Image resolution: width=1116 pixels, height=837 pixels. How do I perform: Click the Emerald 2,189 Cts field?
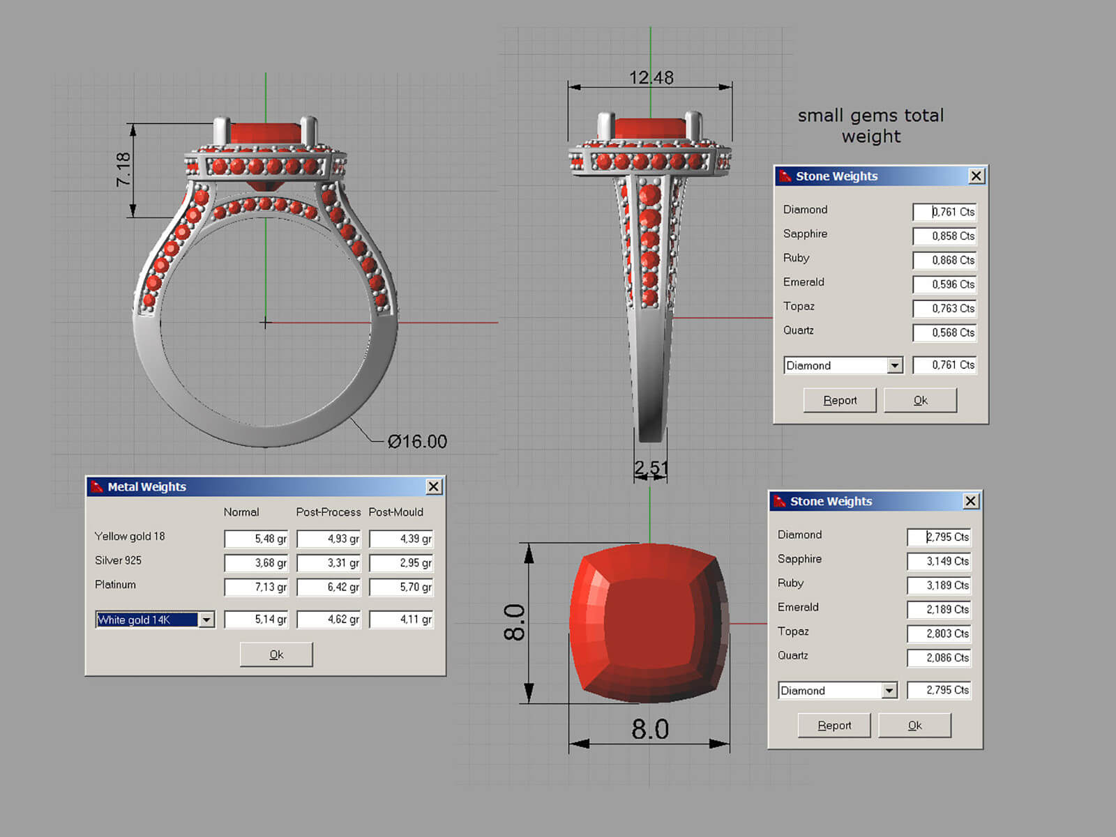pyautogui.click(x=939, y=610)
